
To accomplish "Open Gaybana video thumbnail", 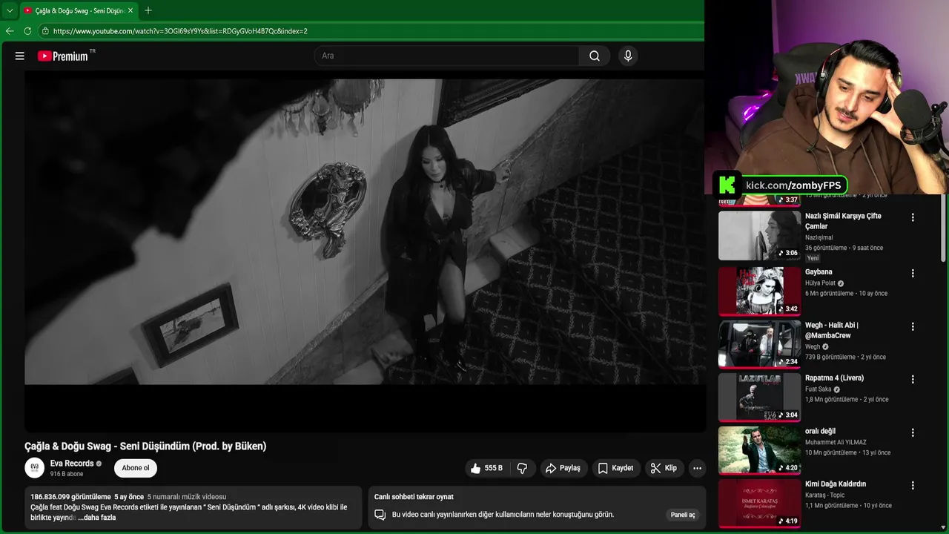I will [759, 291].
